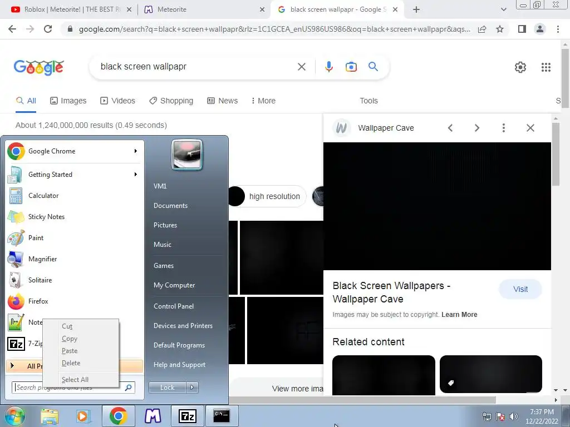The height and width of the screenshot is (427, 570).
Task: Choose Select All in context menu
Action: (81, 380)
